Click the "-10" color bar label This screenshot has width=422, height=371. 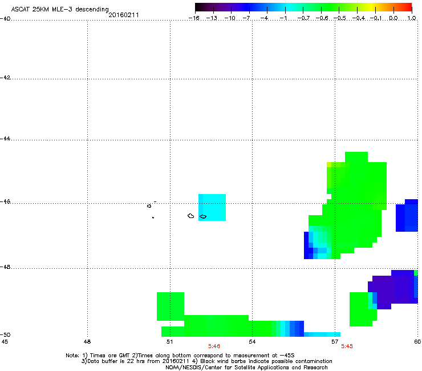click(230, 18)
